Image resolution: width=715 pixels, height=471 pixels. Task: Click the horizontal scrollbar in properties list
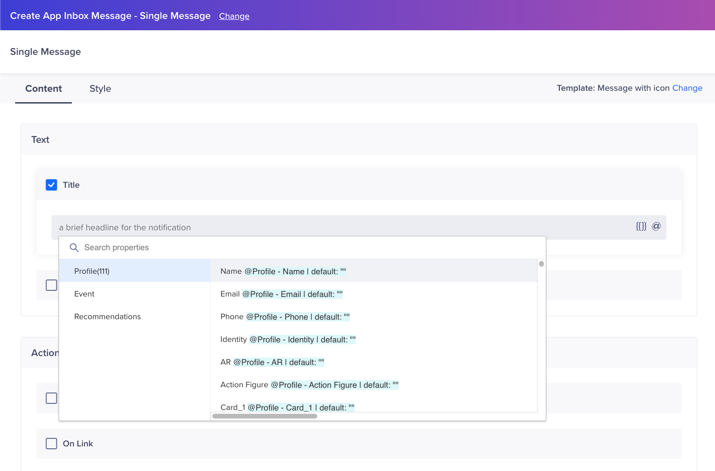[265, 416]
